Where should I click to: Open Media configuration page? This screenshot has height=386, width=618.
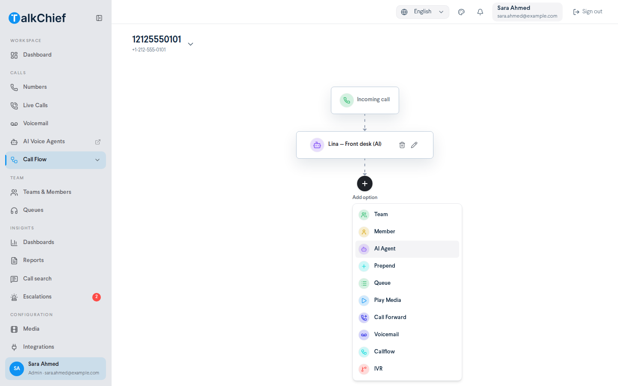tap(55, 329)
